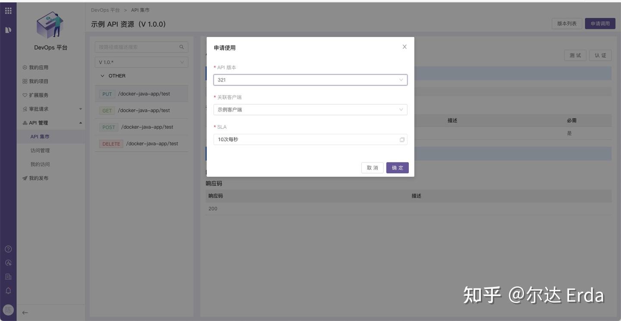621x321 pixels.
Task: Expand the 审批请求 submenu arrow
Action: point(81,109)
